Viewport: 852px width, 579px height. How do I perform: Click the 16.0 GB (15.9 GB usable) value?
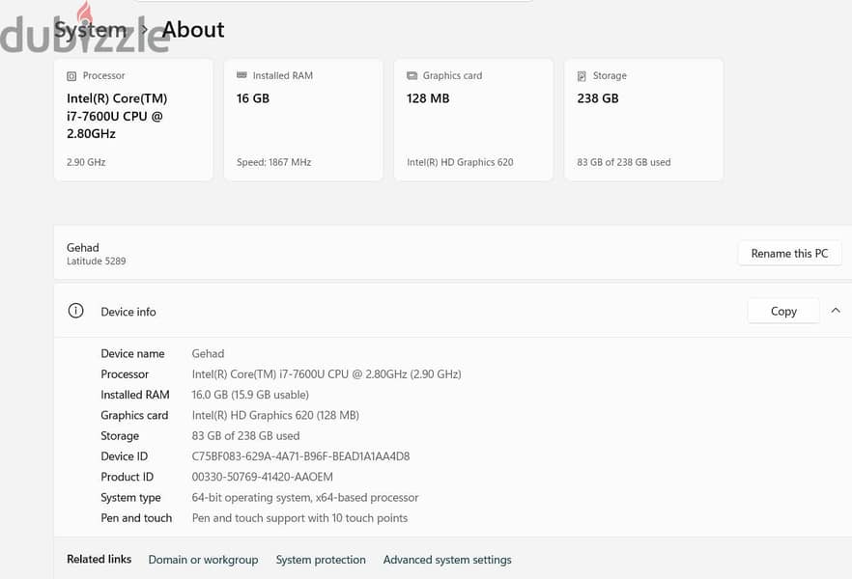click(x=250, y=395)
